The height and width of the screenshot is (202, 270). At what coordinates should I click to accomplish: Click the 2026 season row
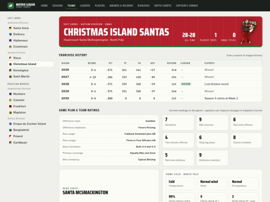[x=160, y=70]
